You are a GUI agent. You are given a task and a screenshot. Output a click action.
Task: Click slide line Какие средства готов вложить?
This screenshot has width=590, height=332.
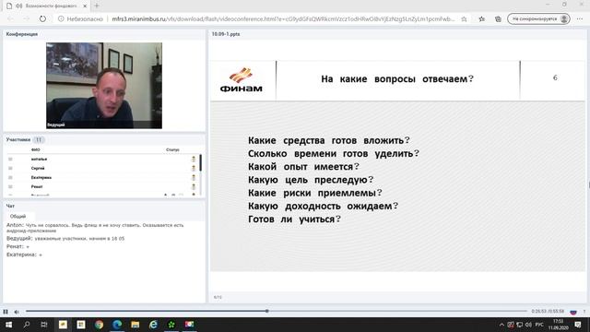point(329,140)
